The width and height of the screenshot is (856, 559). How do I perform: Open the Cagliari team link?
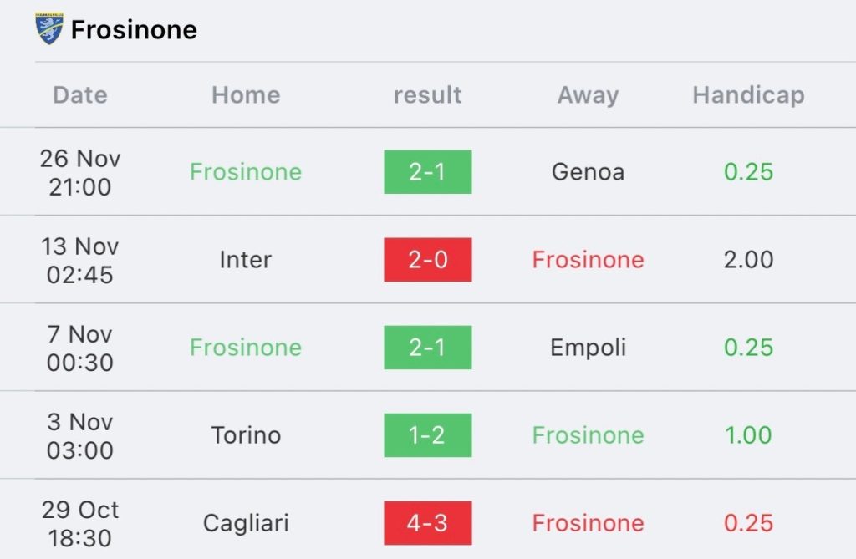247,524
